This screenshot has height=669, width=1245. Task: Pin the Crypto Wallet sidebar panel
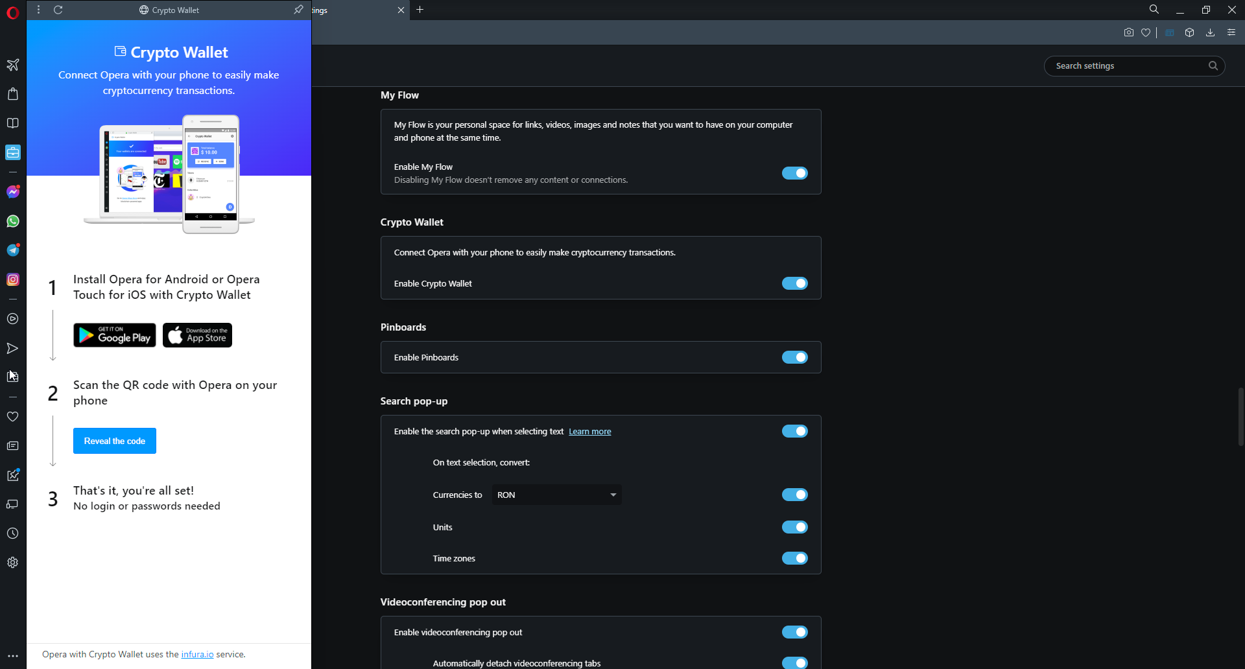click(298, 10)
